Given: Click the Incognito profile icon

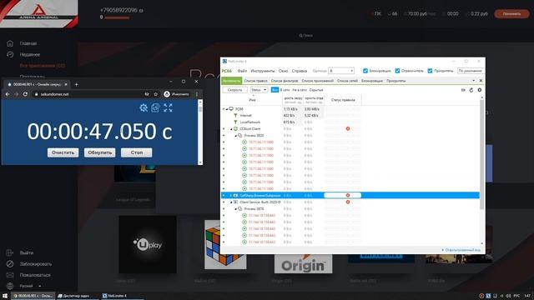Looking at the screenshot, I should (x=167, y=94).
